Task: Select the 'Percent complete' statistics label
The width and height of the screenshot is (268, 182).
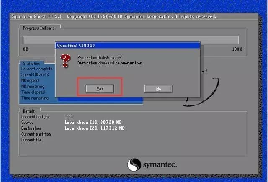Action: coord(37,69)
